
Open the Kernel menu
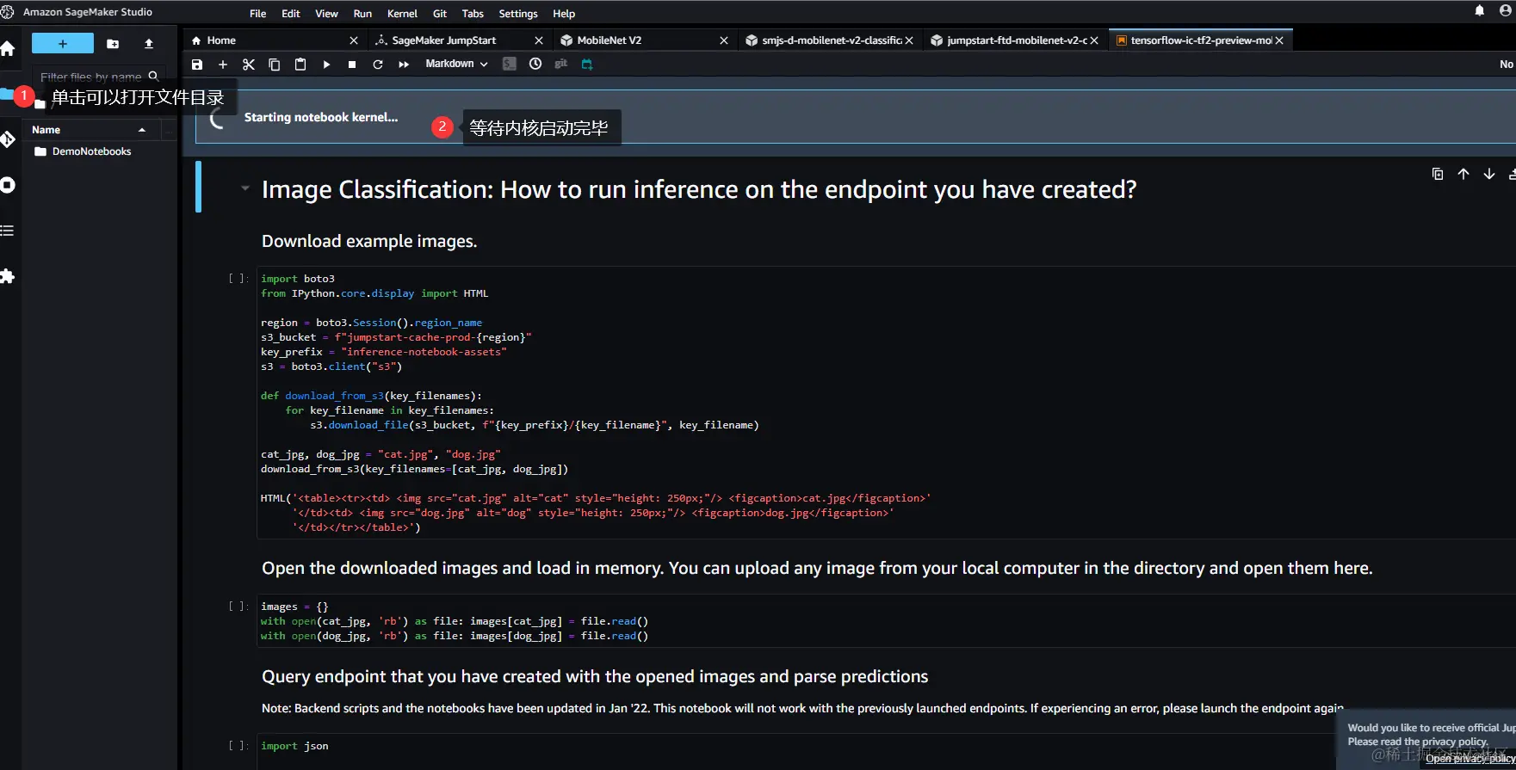click(x=402, y=14)
